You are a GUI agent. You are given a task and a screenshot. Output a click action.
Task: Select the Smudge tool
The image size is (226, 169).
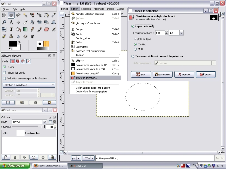coord(25,36)
